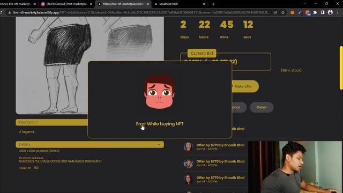Click the 'A legend...' description text
The width and height of the screenshot is (343, 193).
pos(27,132)
